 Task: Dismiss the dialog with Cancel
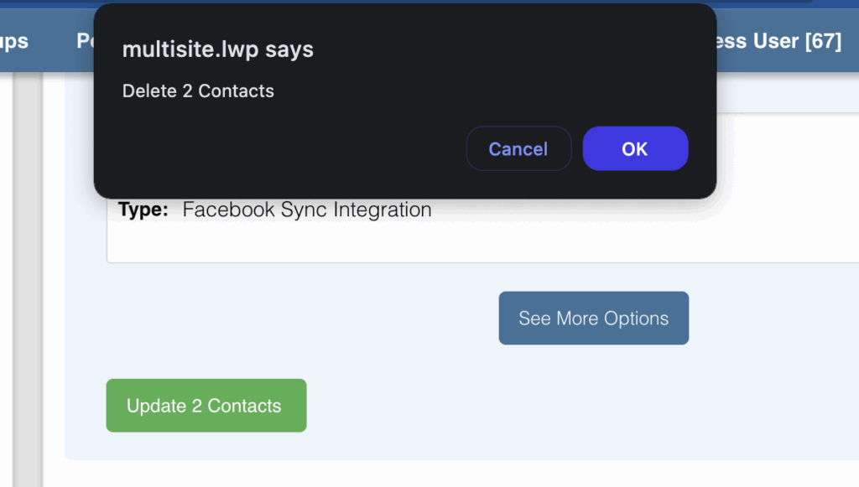point(518,148)
